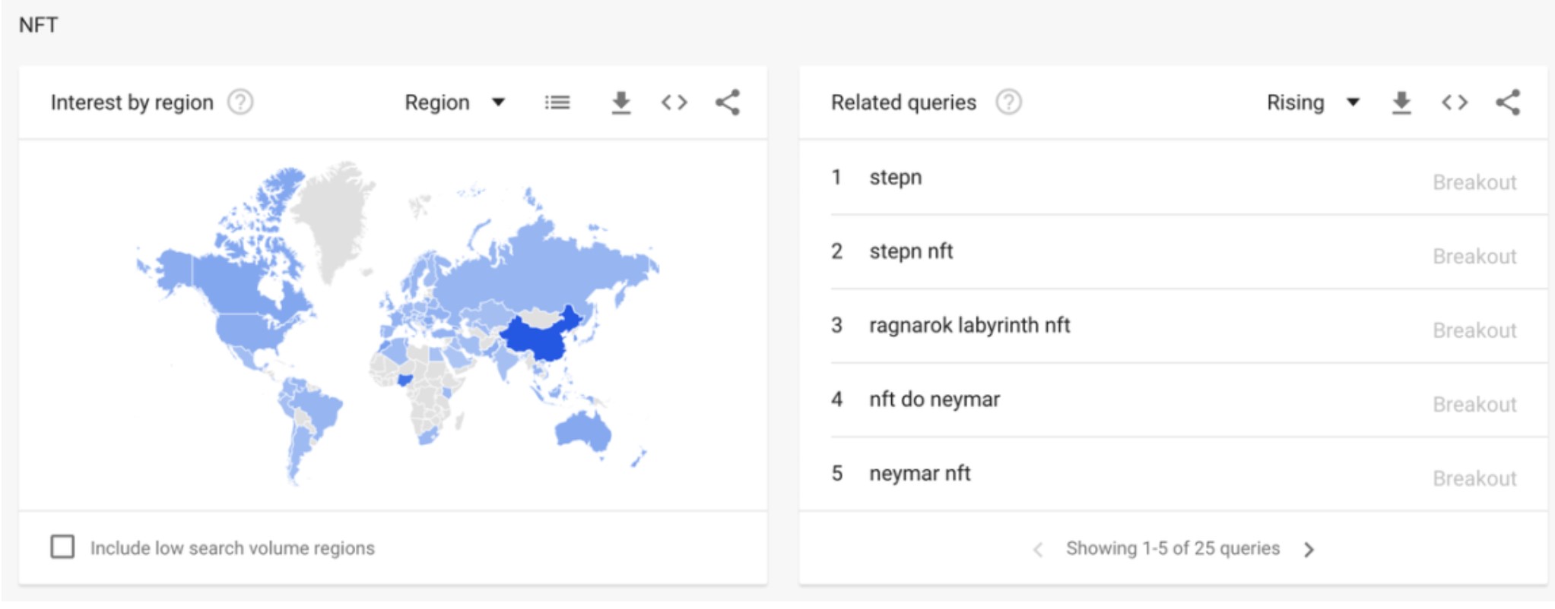This screenshot has width=1555, height=609.
Task: Check Include low search volume regions
Action: pyautogui.click(x=62, y=547)
